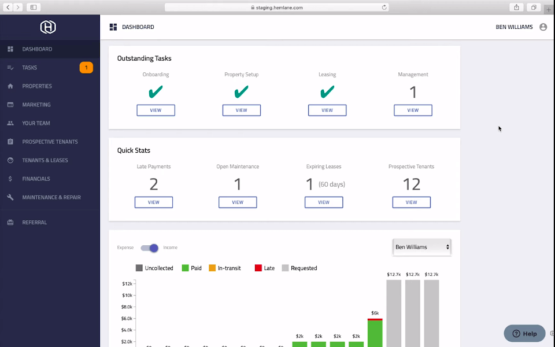The height and width of the screenshot is (347, 555).
Task: Click the browser back arrow
Action: coord(8,7)
